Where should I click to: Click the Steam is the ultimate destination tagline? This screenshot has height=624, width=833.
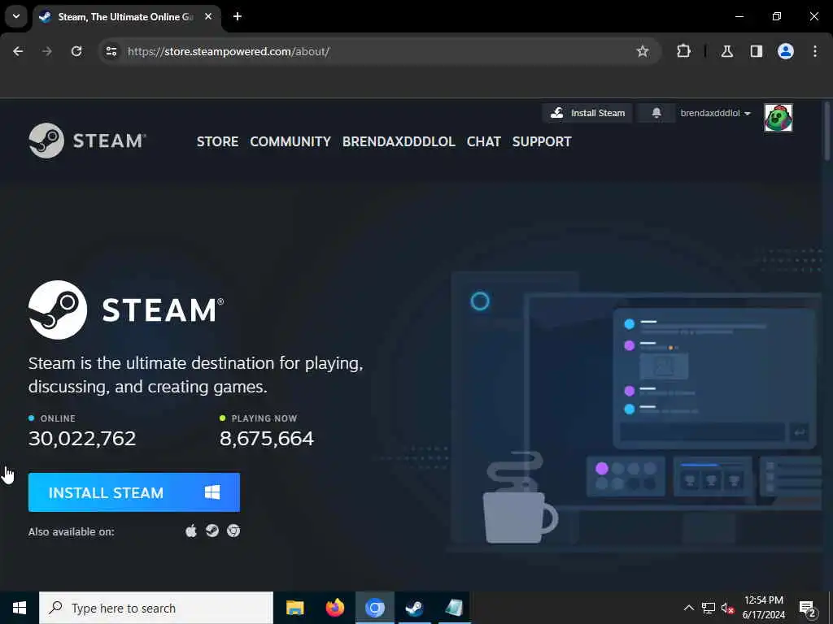pyautogui.click(x=195, y=375)
